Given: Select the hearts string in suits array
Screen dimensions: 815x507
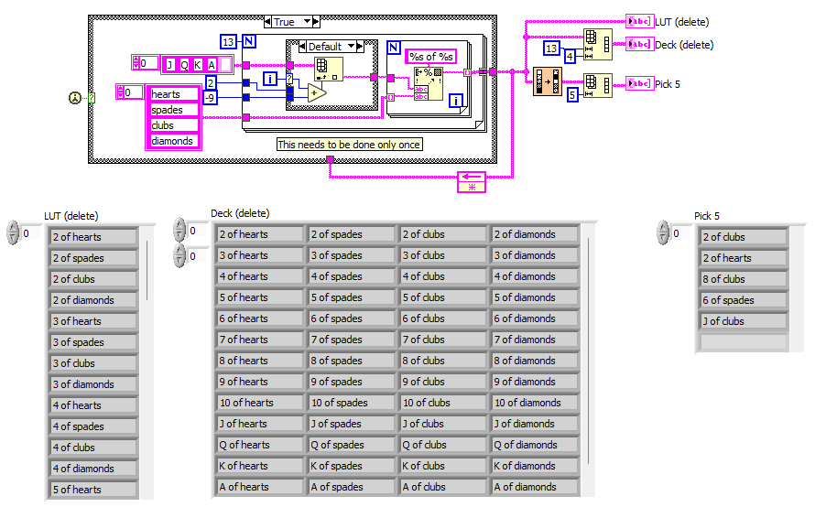Looking at the screenshot, I should [x=174, y=94].
